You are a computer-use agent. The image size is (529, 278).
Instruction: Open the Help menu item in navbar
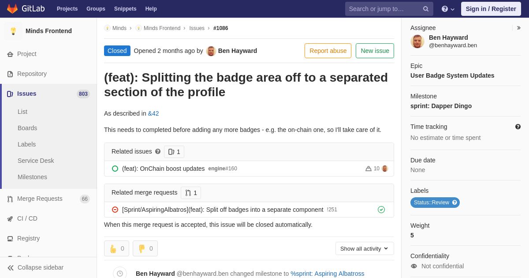pos(151,9)
